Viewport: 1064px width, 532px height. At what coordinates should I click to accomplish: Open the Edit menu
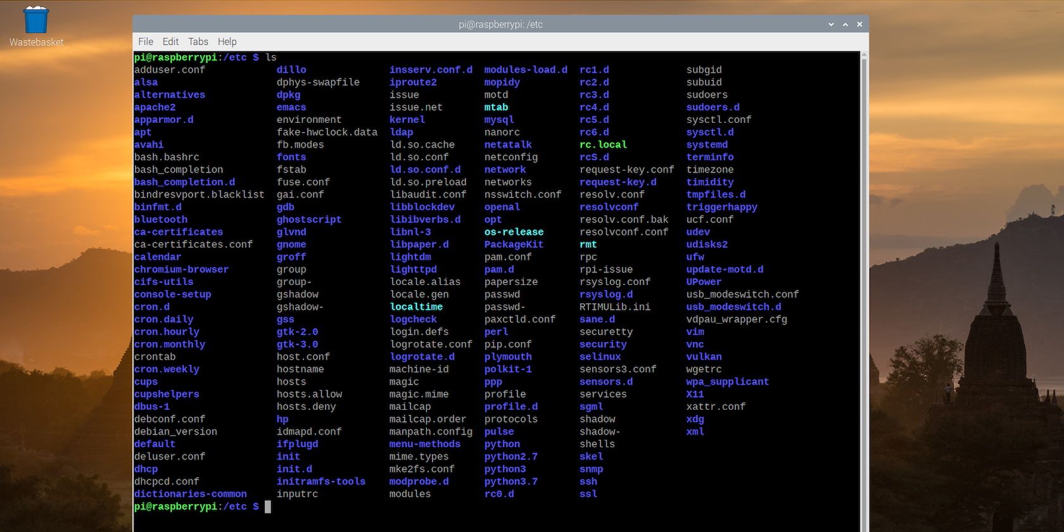pyautogui.click(x=170, y=42)
